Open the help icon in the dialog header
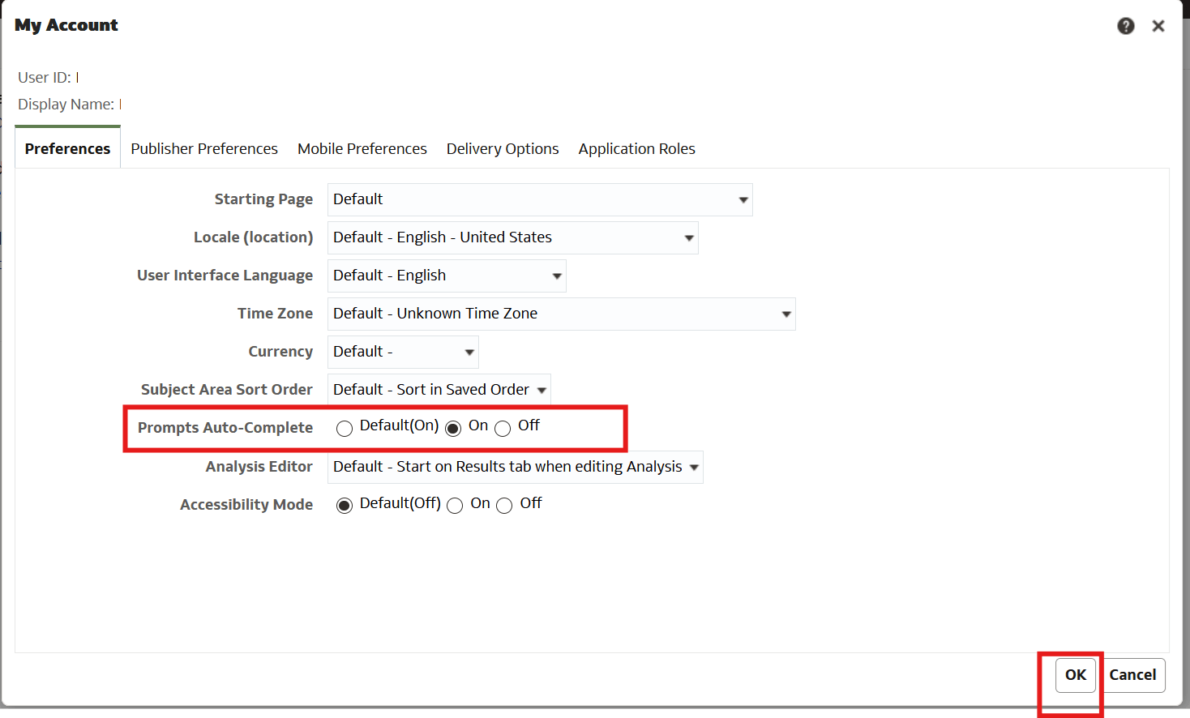 click(1126, 25)
